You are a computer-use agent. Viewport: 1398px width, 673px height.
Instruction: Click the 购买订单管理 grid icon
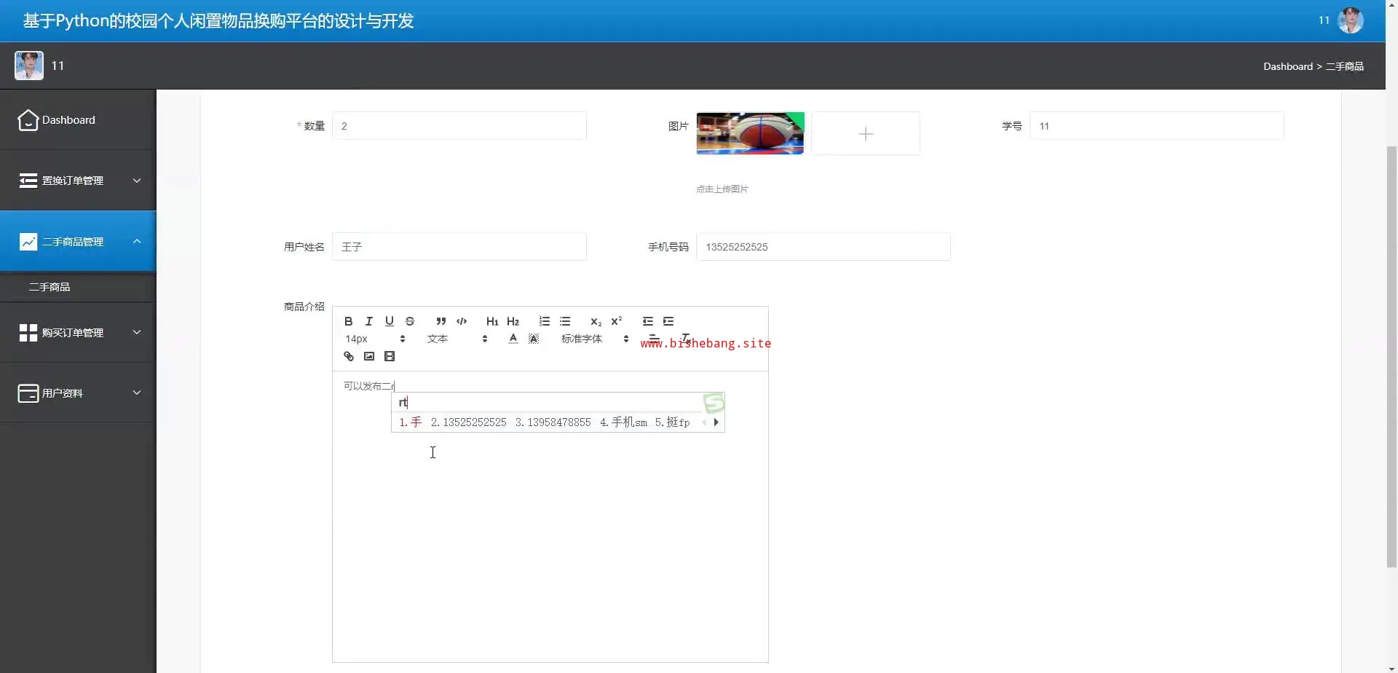28,333
